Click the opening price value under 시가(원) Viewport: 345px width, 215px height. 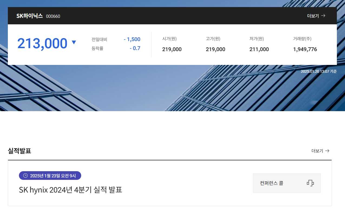click(172, 49)
